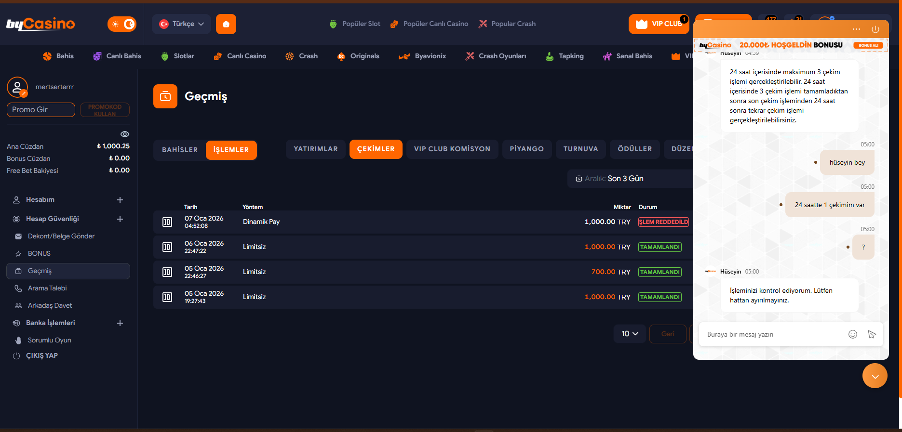Screen dimensions: 902x432
Task: Open the Slotlar menu item
Action: point(177,56)
